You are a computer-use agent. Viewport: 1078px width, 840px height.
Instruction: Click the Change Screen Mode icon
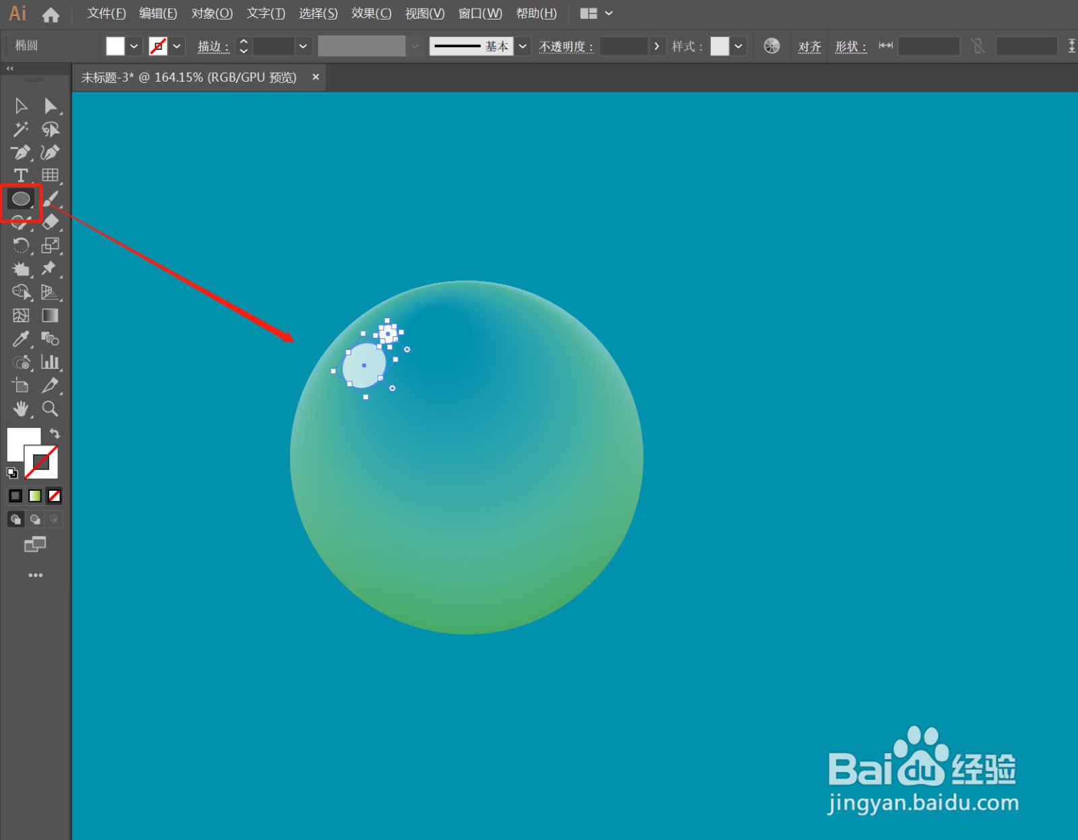coord(35,544)
